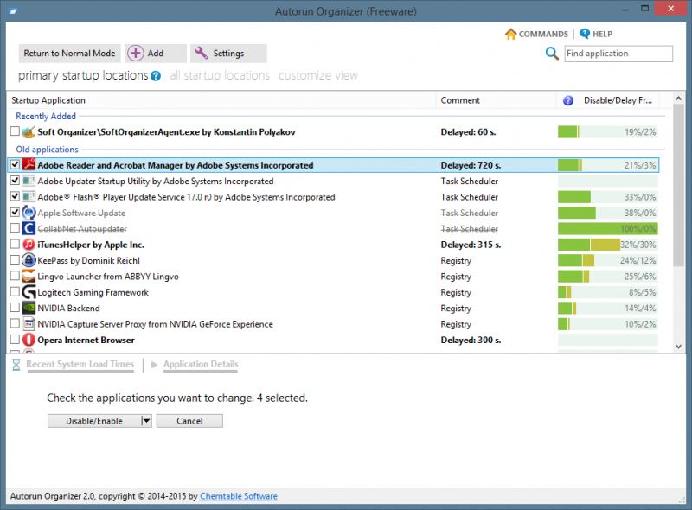Expand Application Details with the triangle arrow
The image size is (692, 510).
pos(154,365)
